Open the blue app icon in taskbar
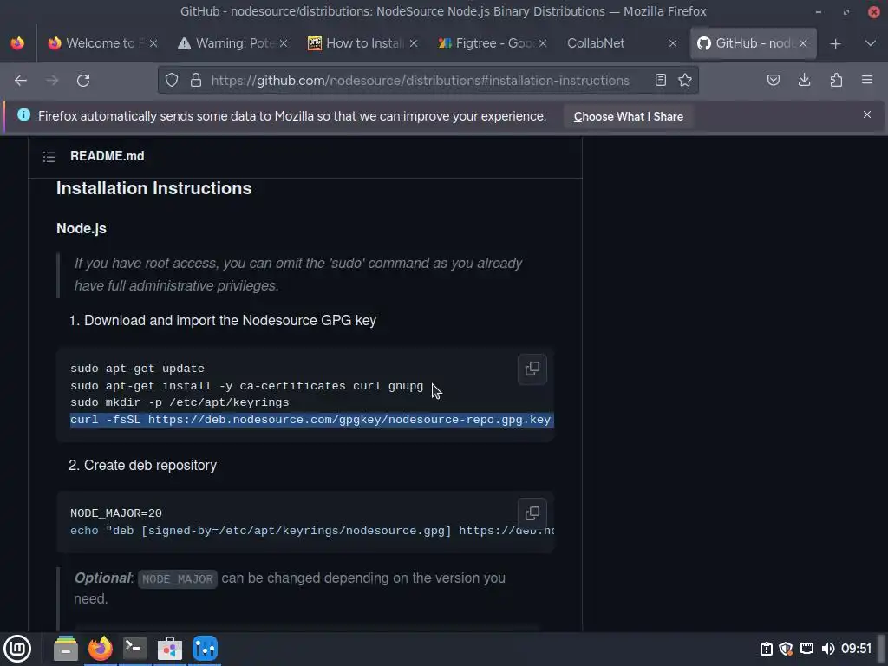 205,649
